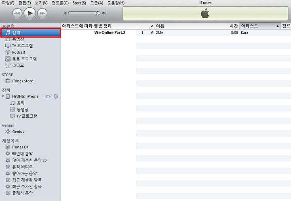Select TV 프로그램 icon in library

point(8,46)
